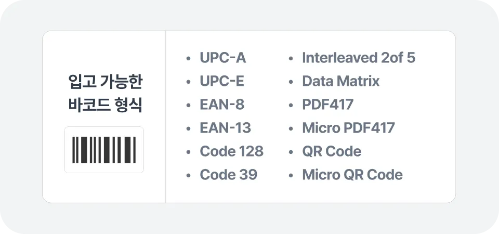Select Interleaved 2of 5 entry
499x234 pixels.
(x=358, y=58)
